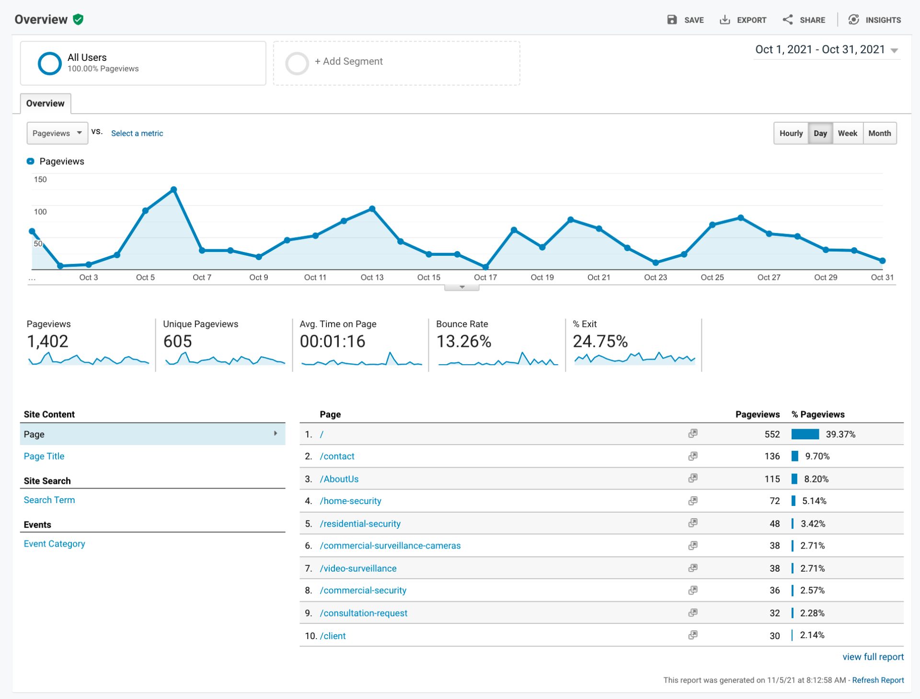The width and height of the screenshot is (920, 699).
Task: Open the Insights icon
Action: pyautogui.click(x=853, y=20)
